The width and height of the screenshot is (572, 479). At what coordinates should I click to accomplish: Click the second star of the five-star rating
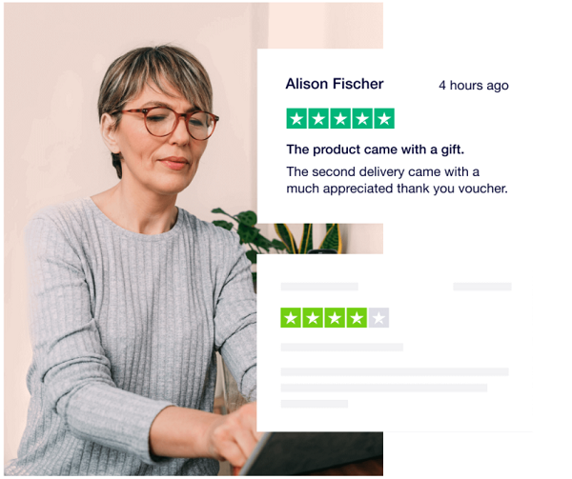(318, 118)
